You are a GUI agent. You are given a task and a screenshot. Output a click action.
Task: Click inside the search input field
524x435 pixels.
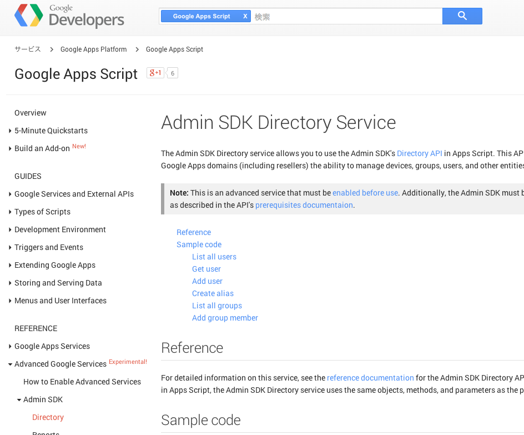(344, 16)
